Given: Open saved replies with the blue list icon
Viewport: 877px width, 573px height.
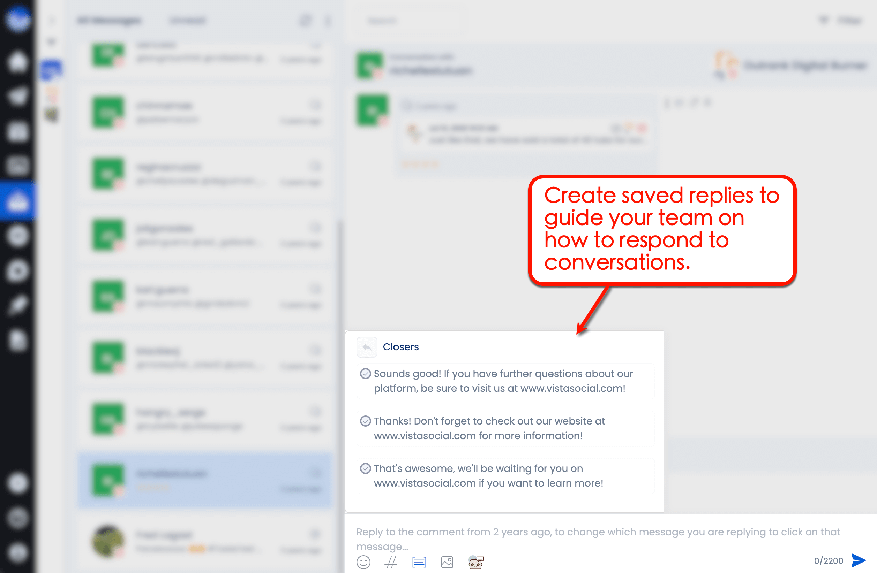Looking at the screenshot, I should pyautogui.click(x=419, y=562).
